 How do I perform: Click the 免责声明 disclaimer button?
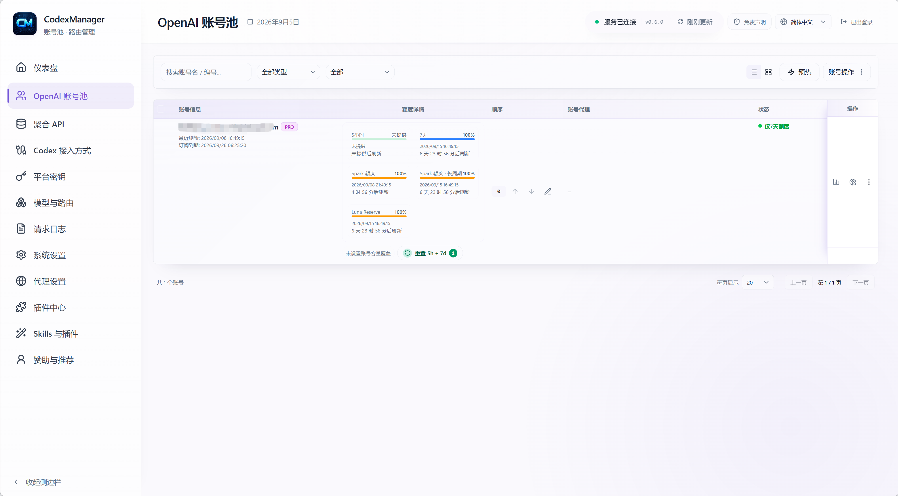[x=749, y=22]
